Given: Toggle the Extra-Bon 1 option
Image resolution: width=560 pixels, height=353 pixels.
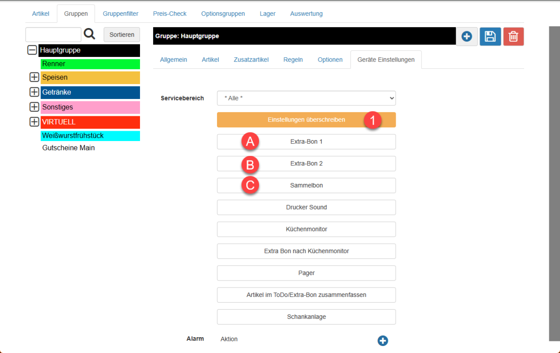Looking at the screenshot, I should tap(306, 141).
